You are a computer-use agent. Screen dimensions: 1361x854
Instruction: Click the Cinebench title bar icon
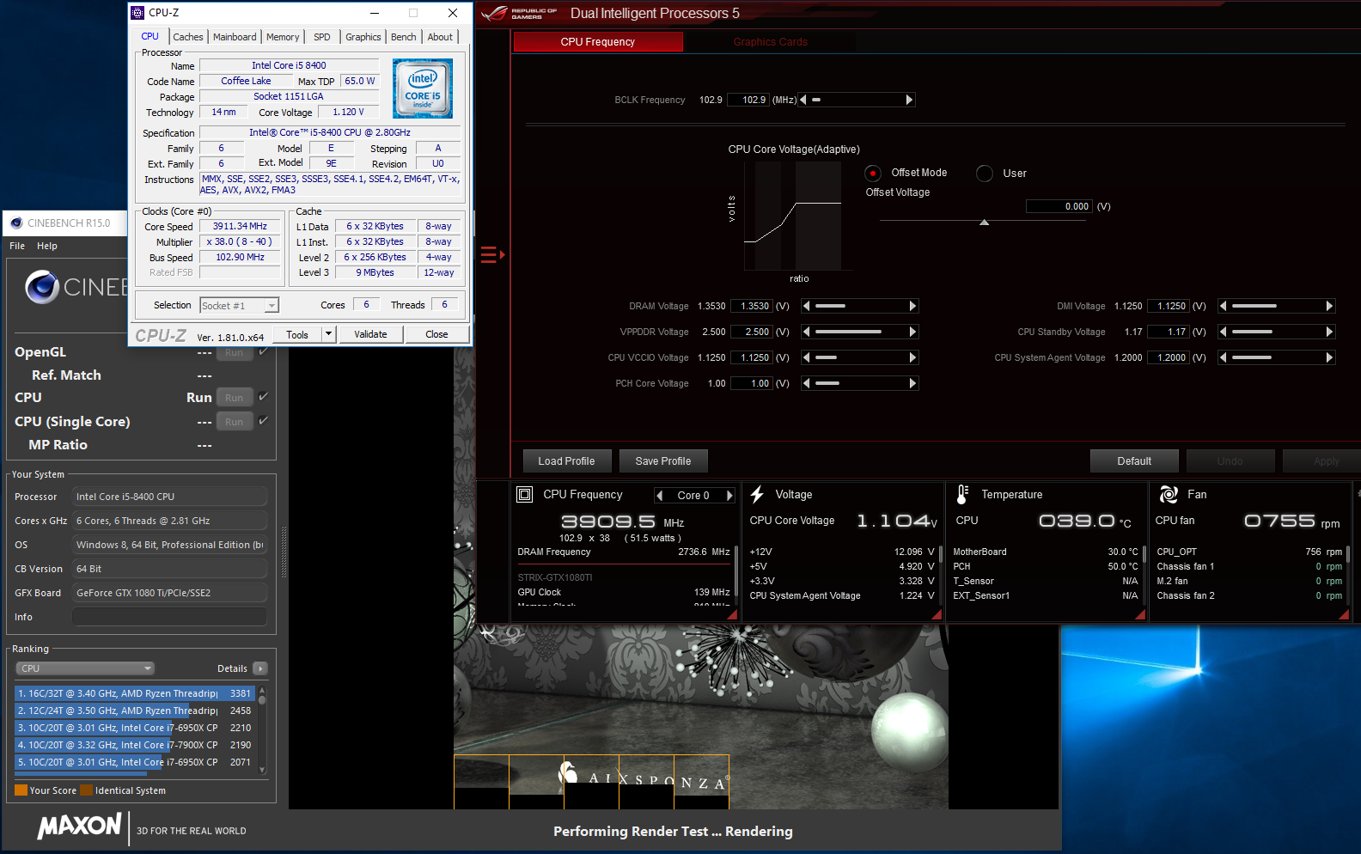16,223
